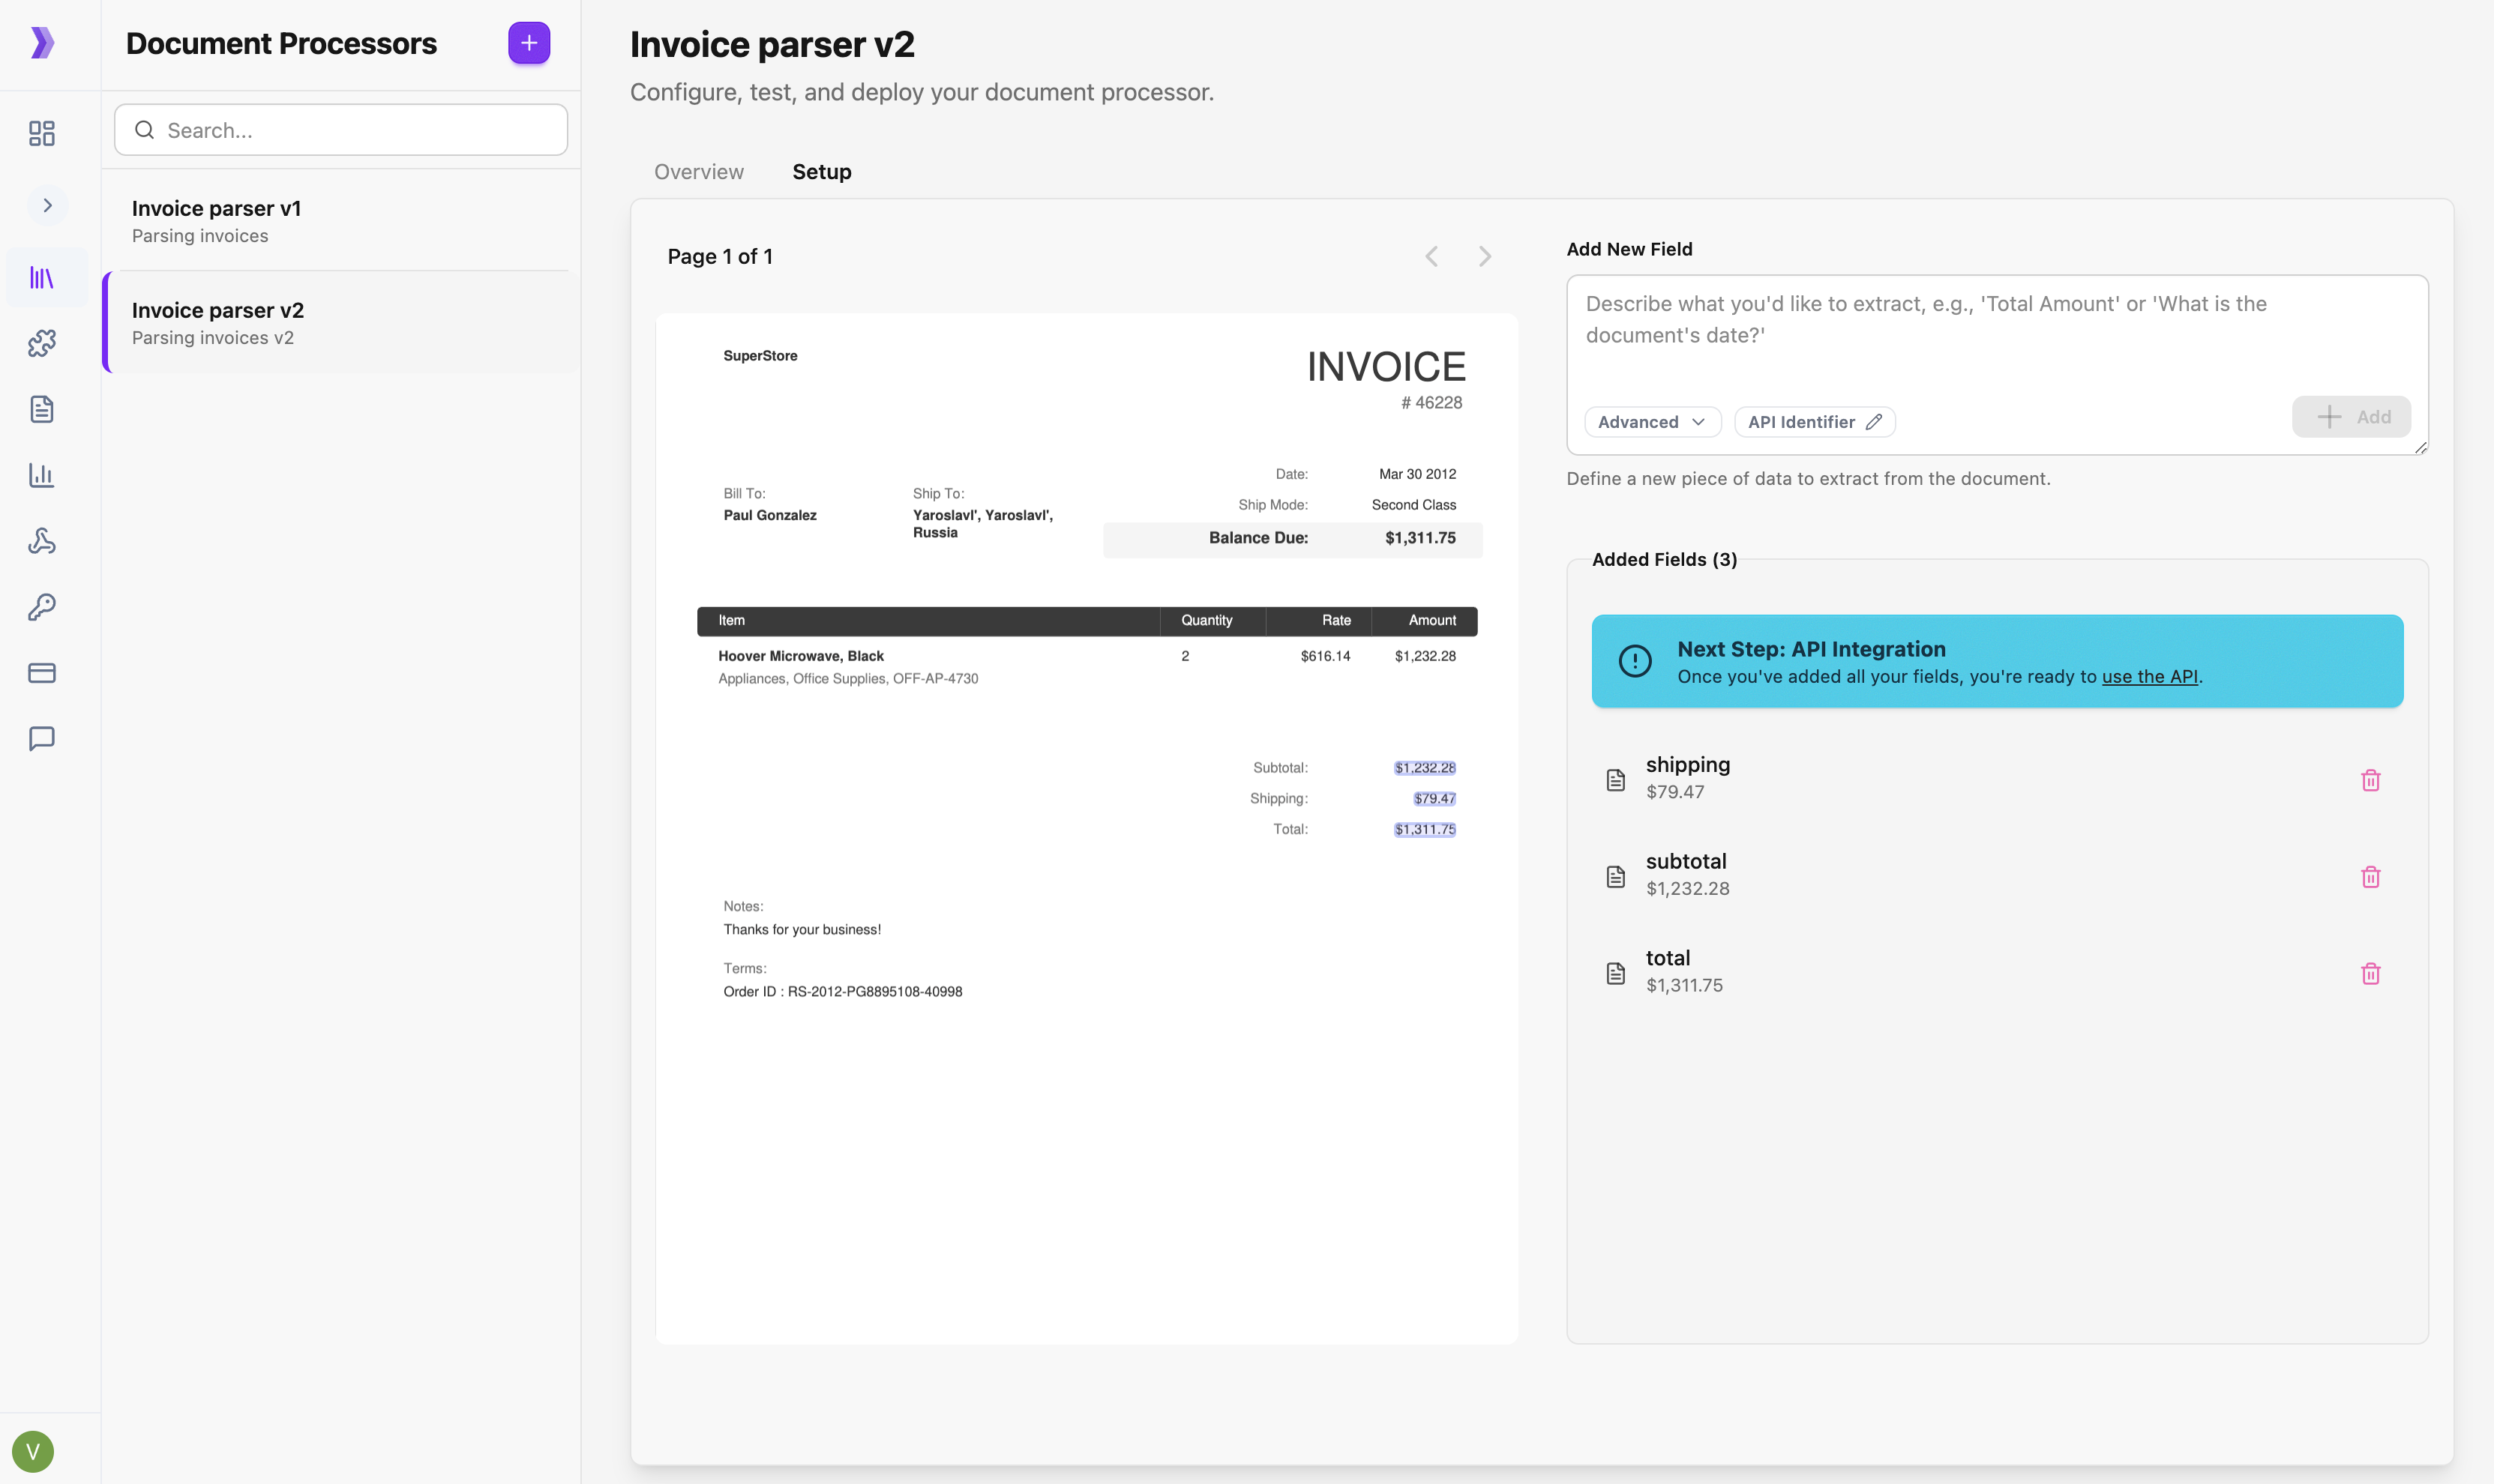
Task: Delete the total field
Action: (x=2371, y=974)
